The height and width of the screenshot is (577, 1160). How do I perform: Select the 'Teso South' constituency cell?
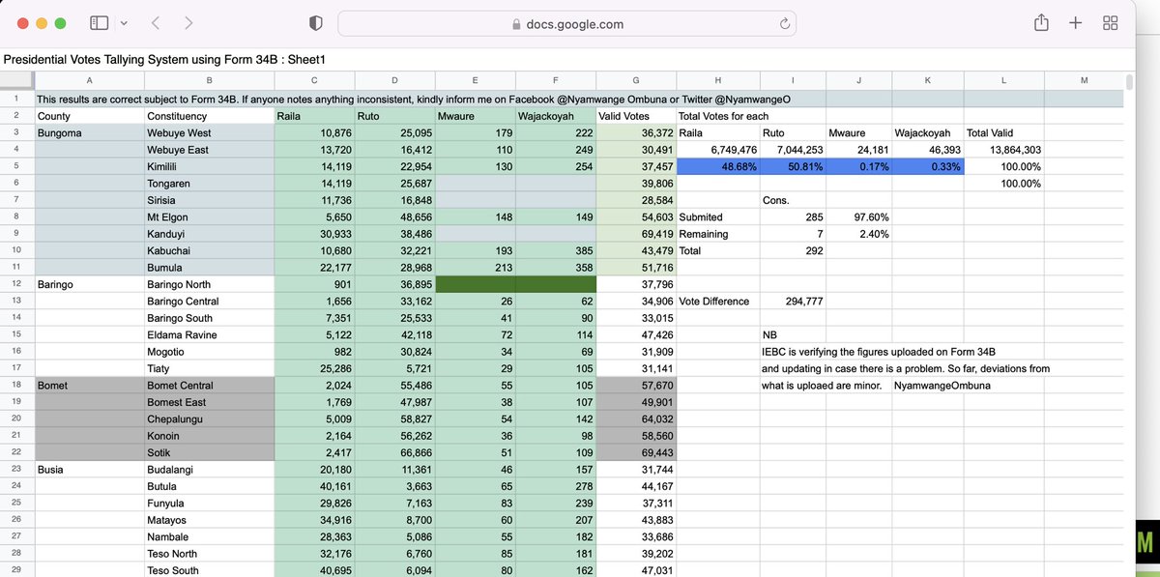[x=209, y=570]
